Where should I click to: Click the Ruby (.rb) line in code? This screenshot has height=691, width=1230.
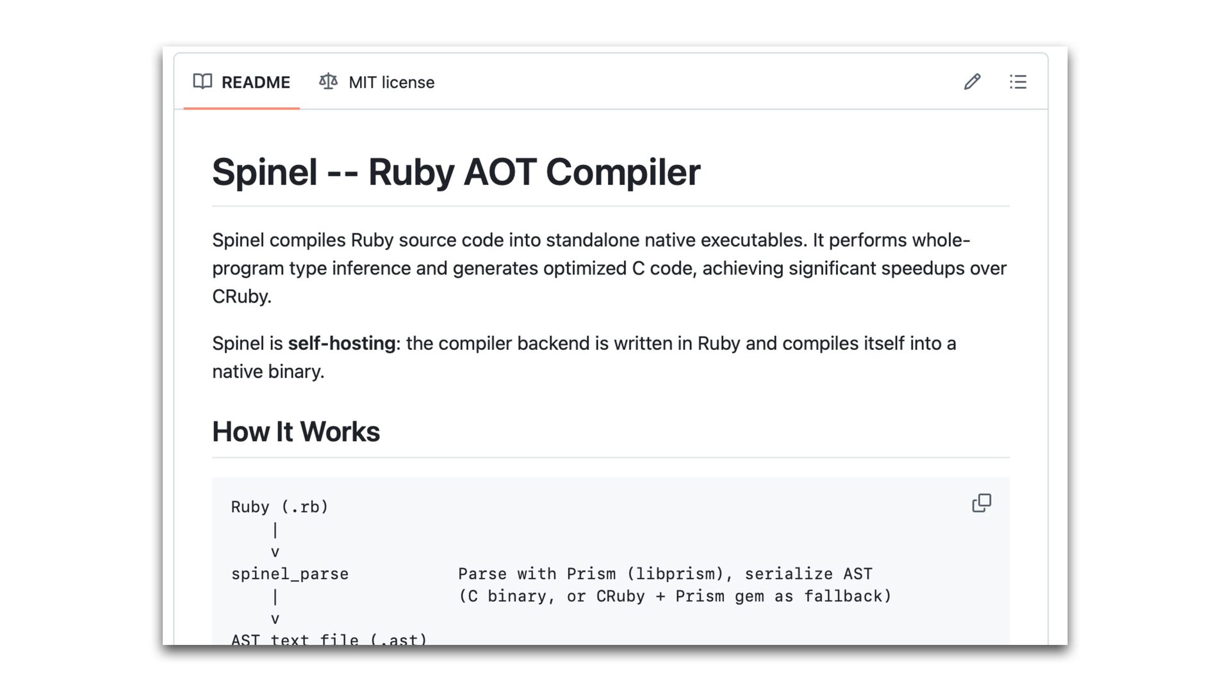pos(279,507)
